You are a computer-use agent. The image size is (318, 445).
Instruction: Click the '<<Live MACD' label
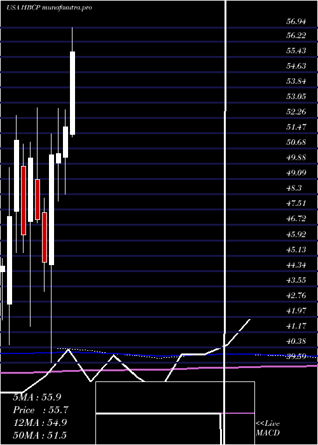coord(268,428)
